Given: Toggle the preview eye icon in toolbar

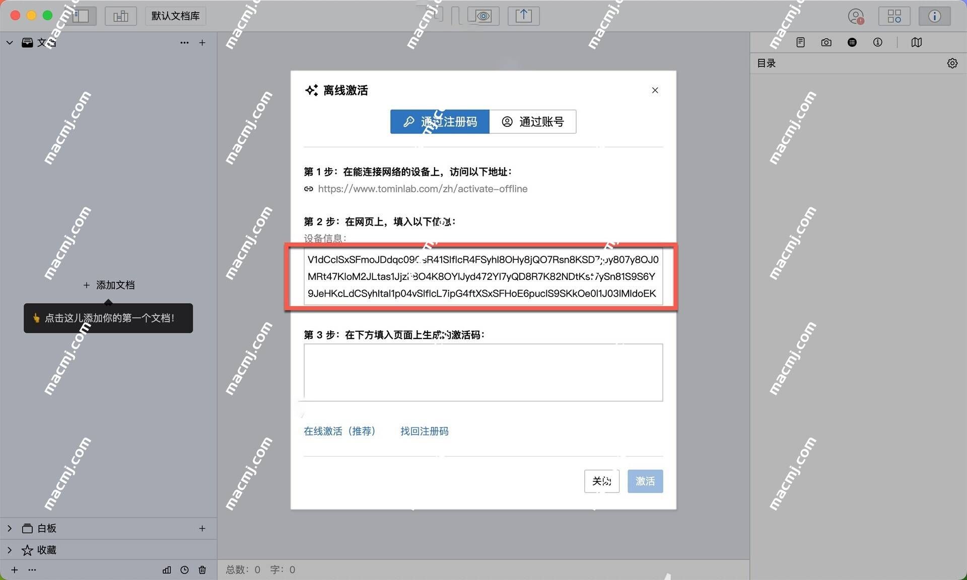Looking at the screenshot, I should (483, 16).
